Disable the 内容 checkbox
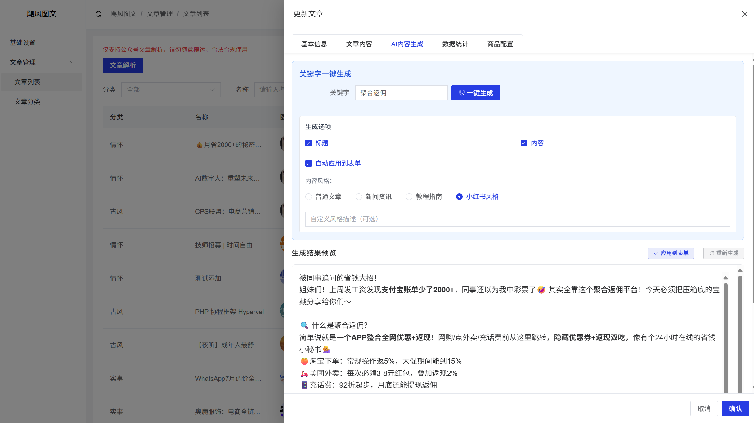 tap(524, 143)
